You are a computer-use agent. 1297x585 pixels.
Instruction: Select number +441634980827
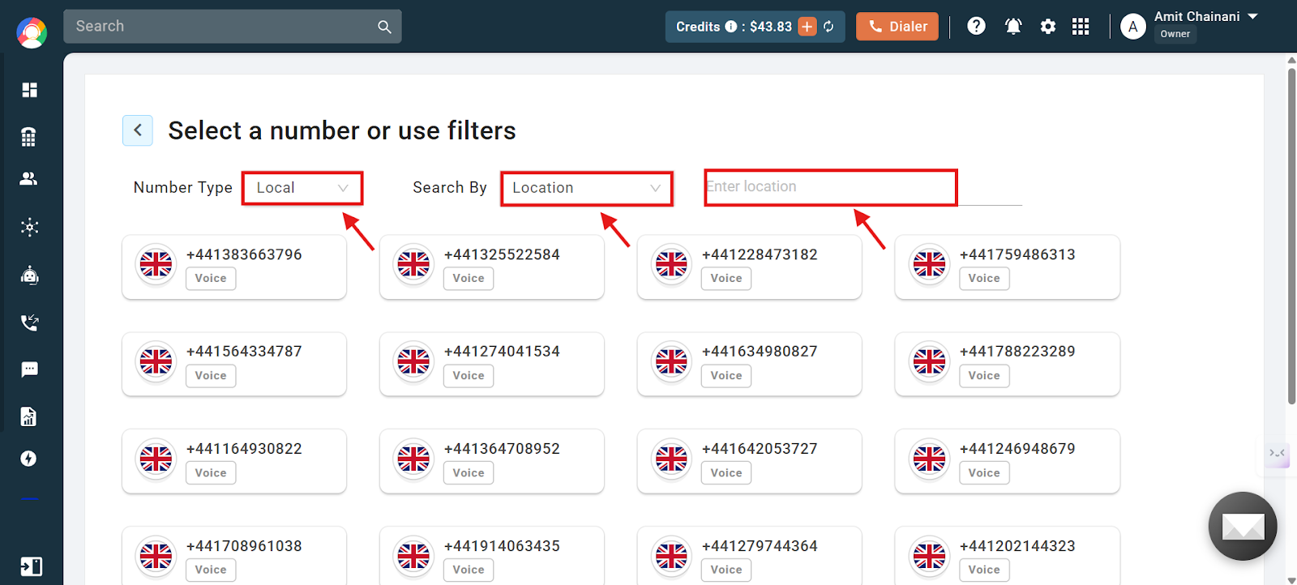(750, 365)
